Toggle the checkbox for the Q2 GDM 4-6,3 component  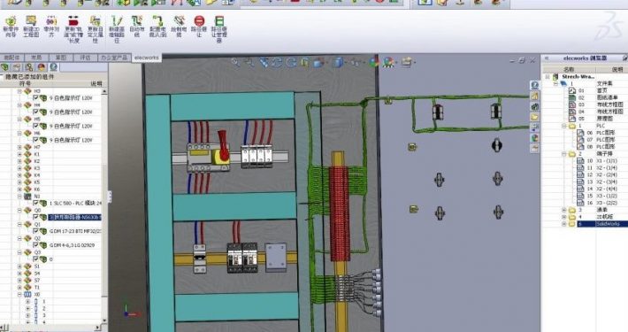click(x=35, y=244)
